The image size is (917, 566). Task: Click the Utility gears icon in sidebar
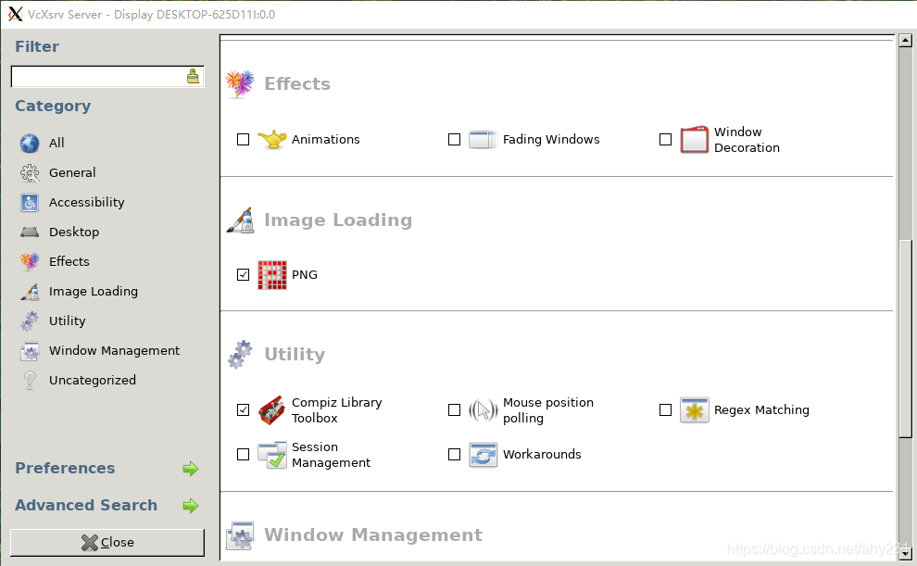(x=30, y=321)
